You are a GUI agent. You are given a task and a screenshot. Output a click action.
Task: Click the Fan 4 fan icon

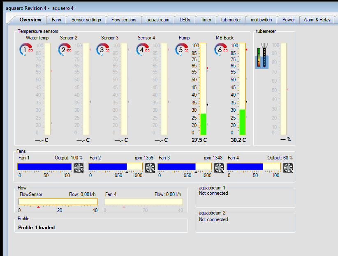(288, 167)
